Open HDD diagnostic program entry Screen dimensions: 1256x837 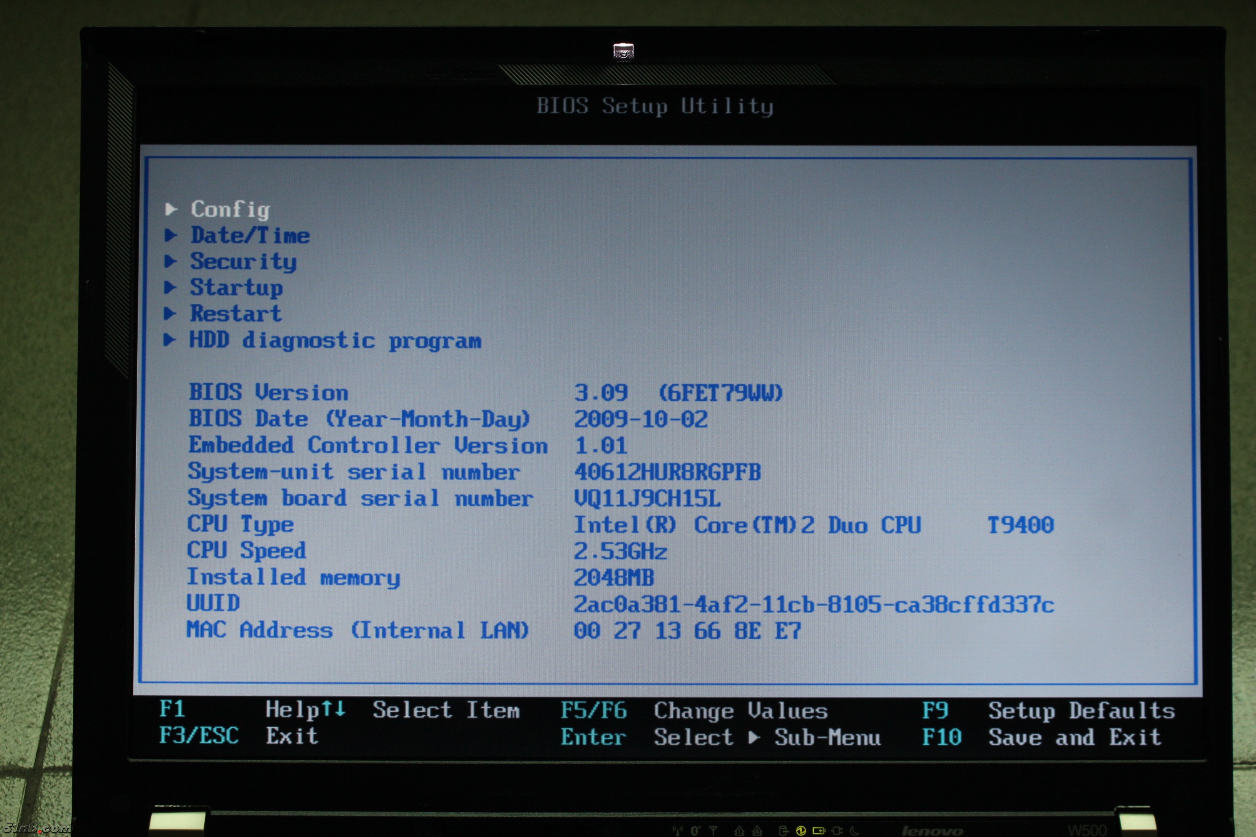[x=335, y=340]
